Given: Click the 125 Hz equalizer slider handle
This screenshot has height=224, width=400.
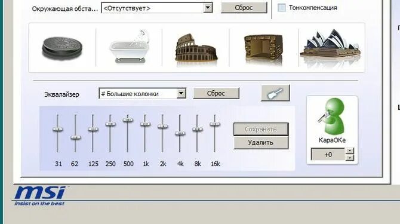Looking at the screenshot, I should tap(93, 130).
